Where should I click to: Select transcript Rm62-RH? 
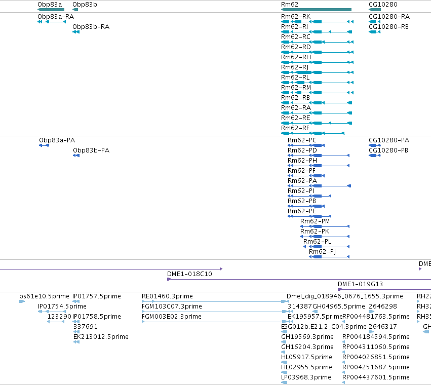click(x=317, y=62)
